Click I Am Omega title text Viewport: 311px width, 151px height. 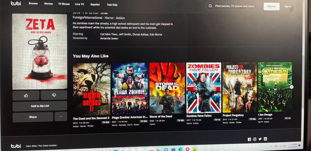pos(265,115)
